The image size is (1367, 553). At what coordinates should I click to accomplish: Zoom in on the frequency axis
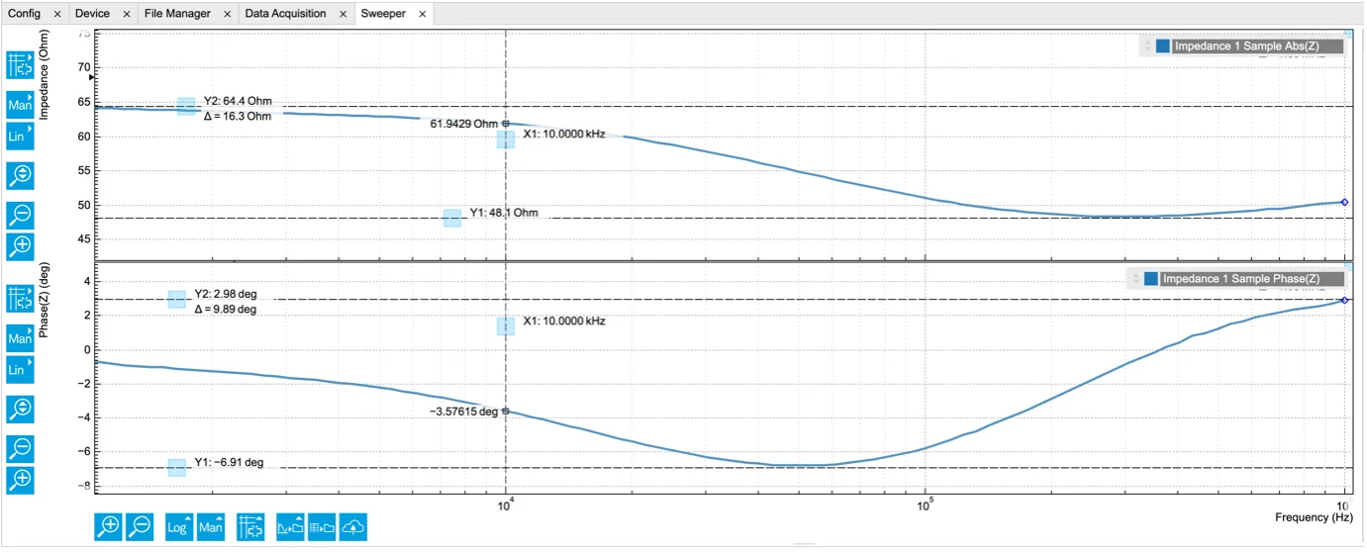pos(108,527)
